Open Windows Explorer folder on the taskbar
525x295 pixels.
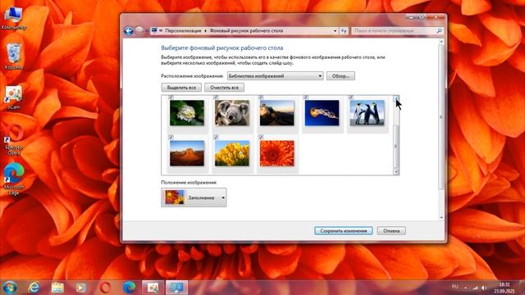click(x=57, y=288)
